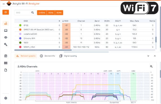Viewport: 161px width, 104px height.
Task: Open the access points router sidebar icon
Action: pos(6,24)
